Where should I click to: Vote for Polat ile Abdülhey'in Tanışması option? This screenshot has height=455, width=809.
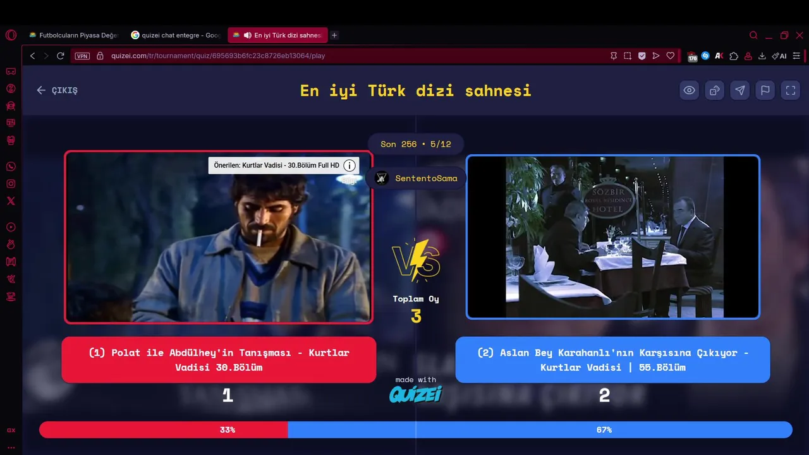(219, 360)
